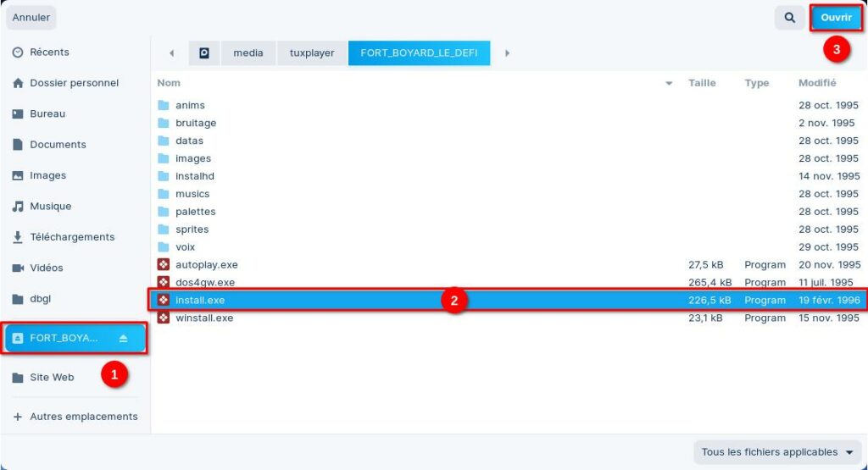Open the Téléchargements sidebar location
Screen dimensions: 868x470
[x=72, y=237]
